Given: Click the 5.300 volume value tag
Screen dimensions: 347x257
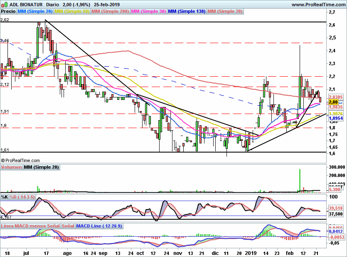Looking at the screenshot, I should pyautogui.click(x=335, y=189).
